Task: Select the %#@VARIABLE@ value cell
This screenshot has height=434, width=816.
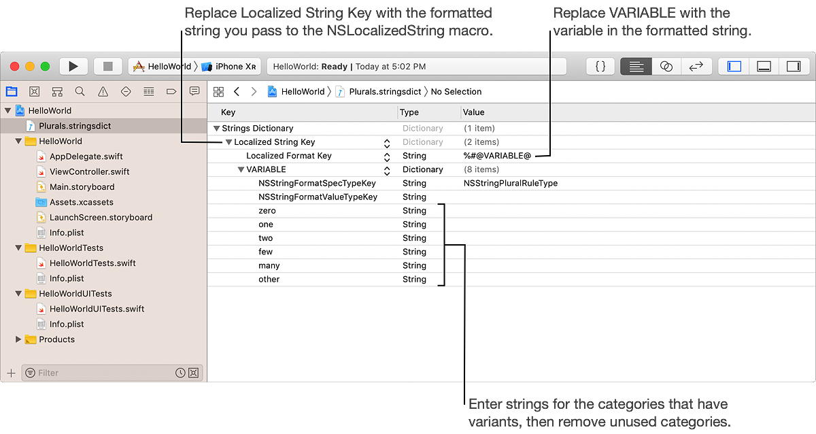Action: coord(497,156)
